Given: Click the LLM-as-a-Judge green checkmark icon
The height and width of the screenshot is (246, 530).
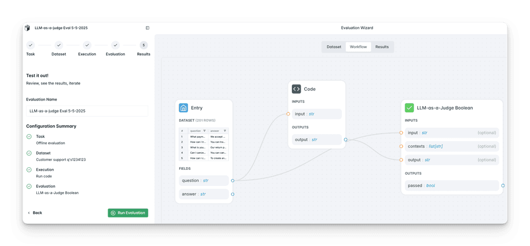Looking at the screenshot, I should [409, 108].
